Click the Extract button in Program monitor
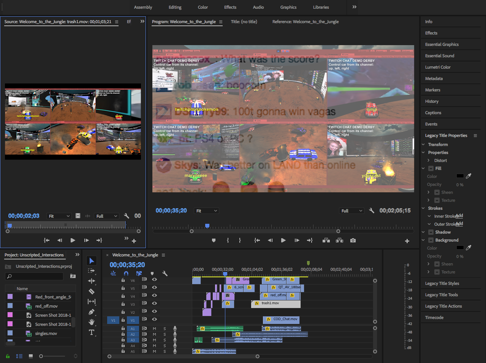Image resolution: width=486 pixels, height=363 pixels. [339, 240]
